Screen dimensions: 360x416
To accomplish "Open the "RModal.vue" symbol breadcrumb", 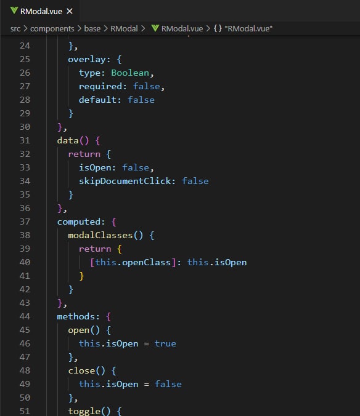I will [248, 29].
